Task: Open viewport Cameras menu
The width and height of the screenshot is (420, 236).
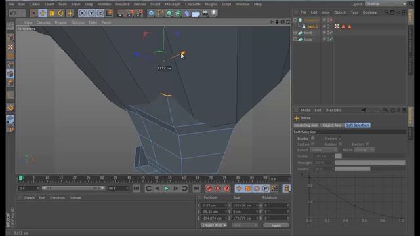Action: pos(43,22)
